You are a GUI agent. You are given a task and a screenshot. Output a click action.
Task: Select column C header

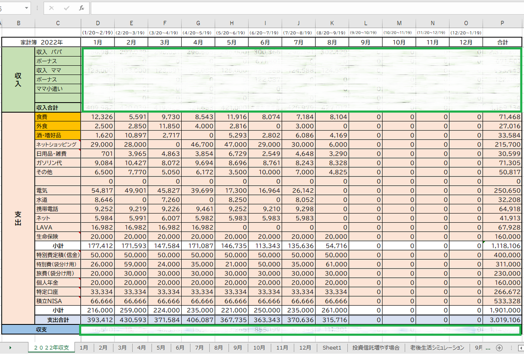coord(58,23)
